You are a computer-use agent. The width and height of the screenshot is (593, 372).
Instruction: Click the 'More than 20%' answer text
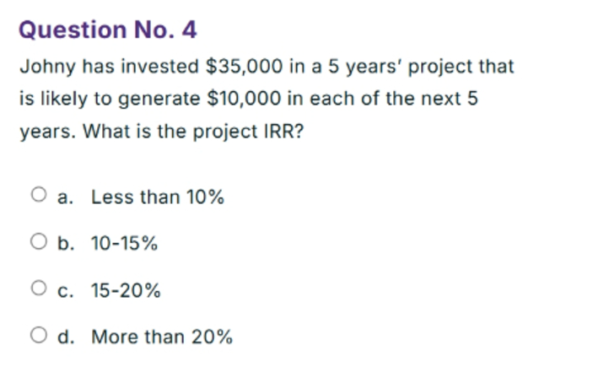(x=162, y=337)
